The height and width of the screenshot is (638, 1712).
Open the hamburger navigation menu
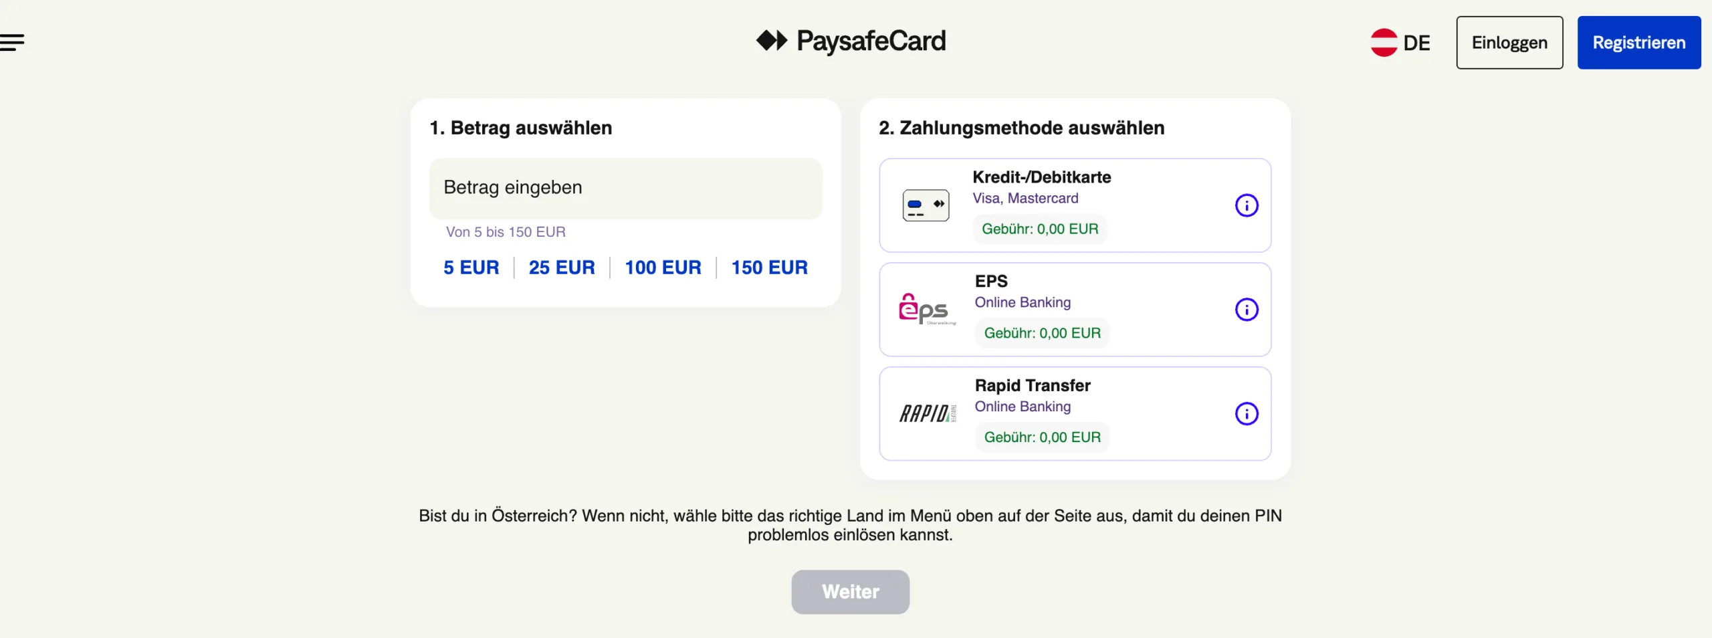point(13,41)
